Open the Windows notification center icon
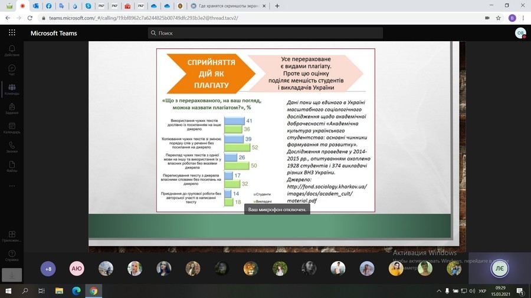 pyautogui.click(x=520, y=291)
